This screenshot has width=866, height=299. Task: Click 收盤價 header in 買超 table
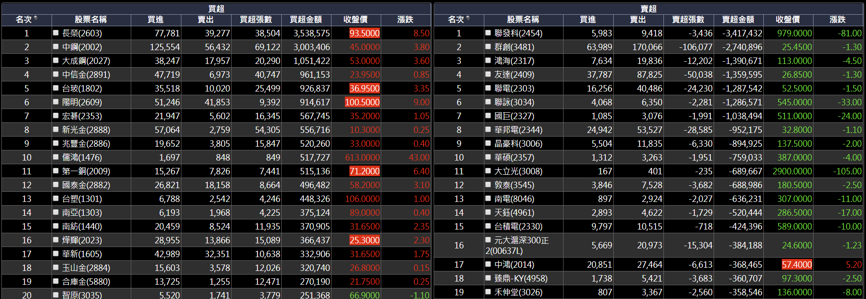pos(355,19)
